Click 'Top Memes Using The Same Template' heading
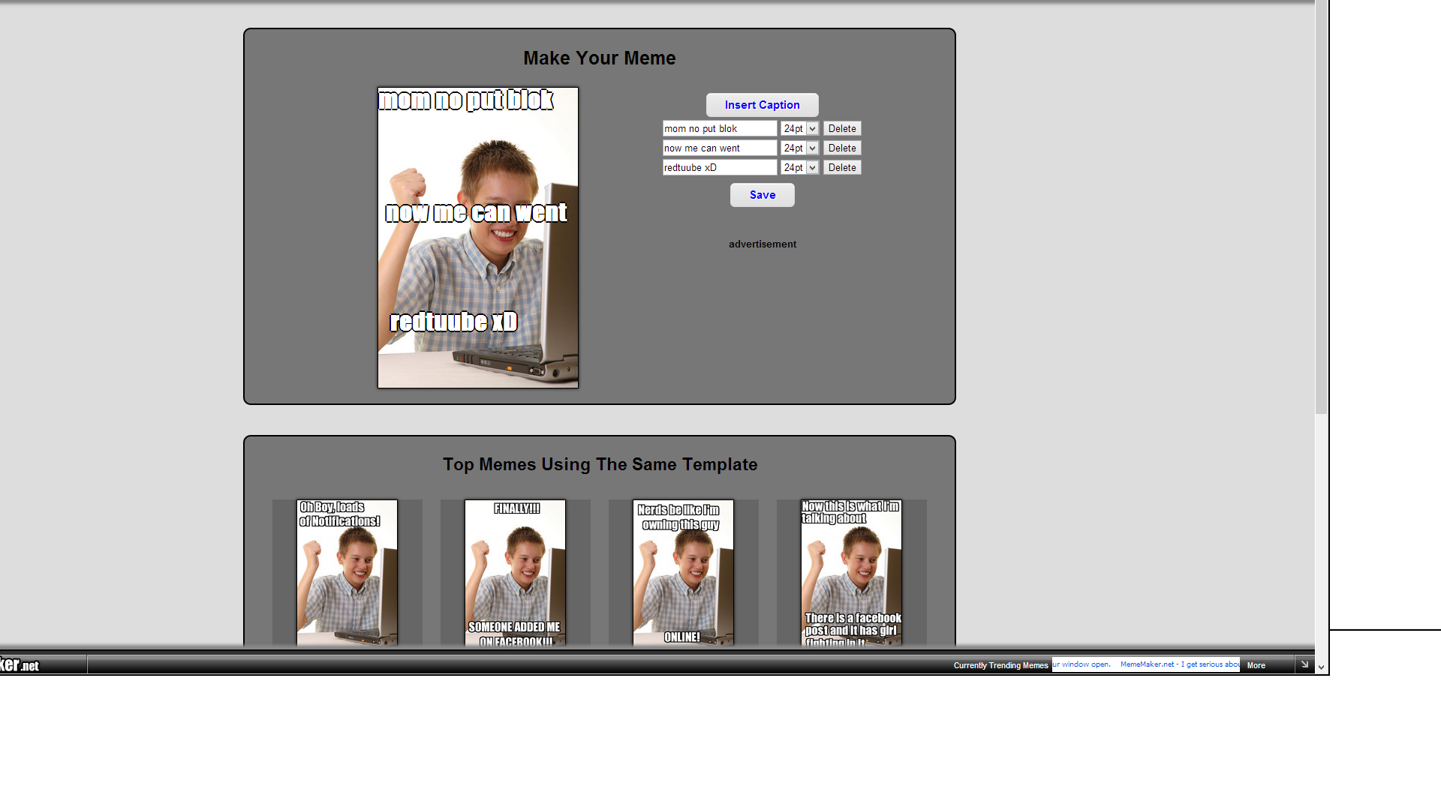Viewport: 1441px width, 810px height. click(x=600, y=464)
